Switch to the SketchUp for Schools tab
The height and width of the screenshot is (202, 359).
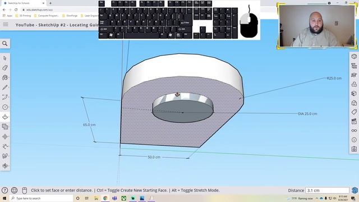(23, 3)
